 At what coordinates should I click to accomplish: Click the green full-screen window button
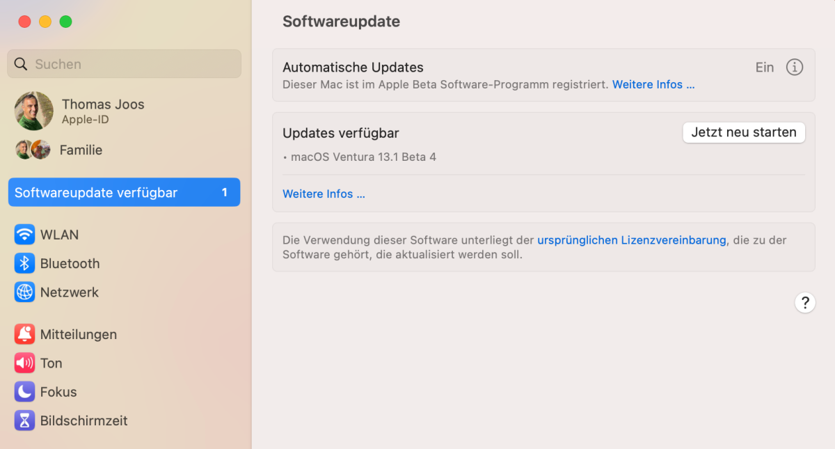coord(65,22)
